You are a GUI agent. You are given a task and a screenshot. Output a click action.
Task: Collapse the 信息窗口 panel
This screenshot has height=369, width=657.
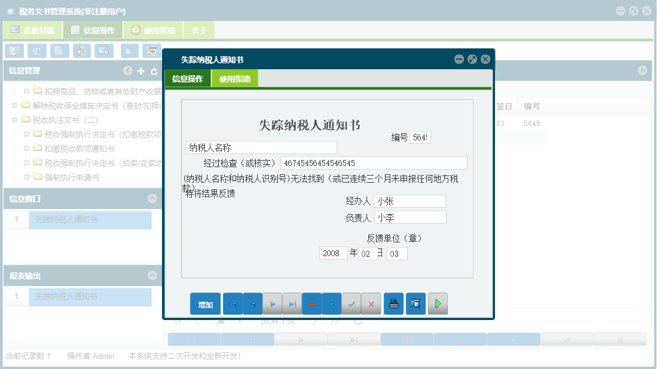[x=152, y=198]
